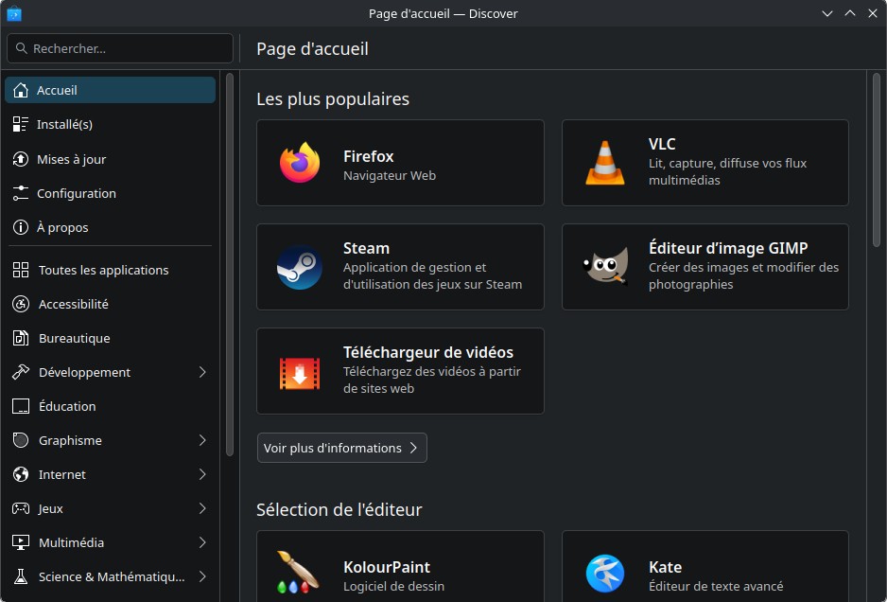Screen dimensions: 887x602
Task: Click the Firefox logo icon
Action: (x=300, y=163)
